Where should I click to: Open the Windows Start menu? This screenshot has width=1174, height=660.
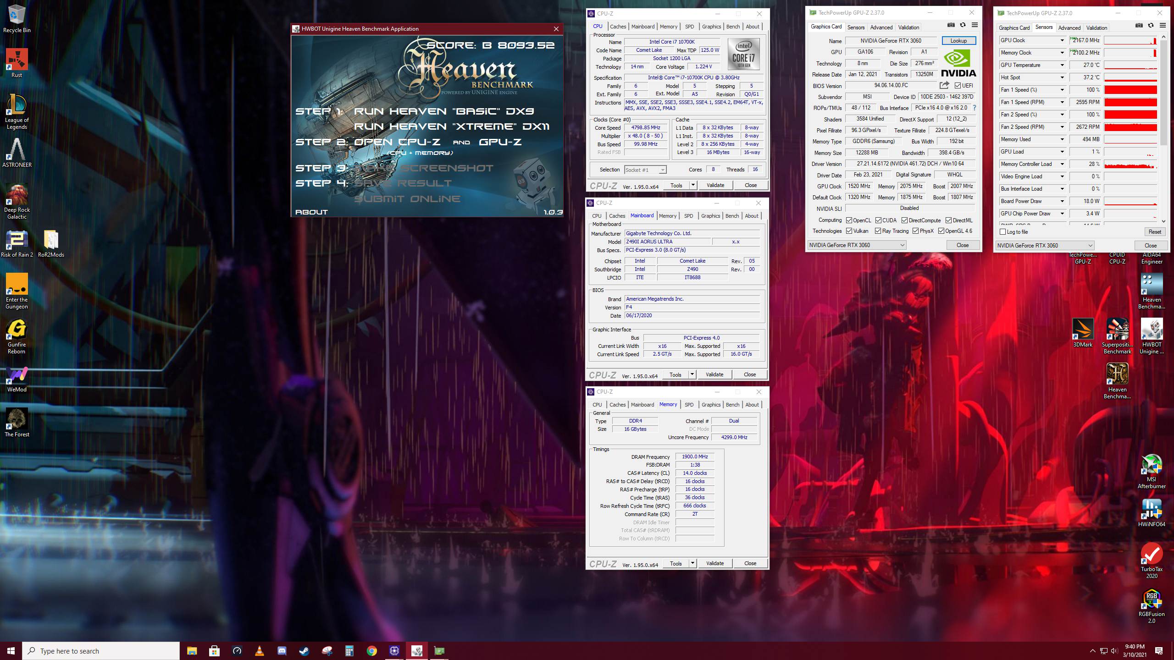[x=11, y=651]
